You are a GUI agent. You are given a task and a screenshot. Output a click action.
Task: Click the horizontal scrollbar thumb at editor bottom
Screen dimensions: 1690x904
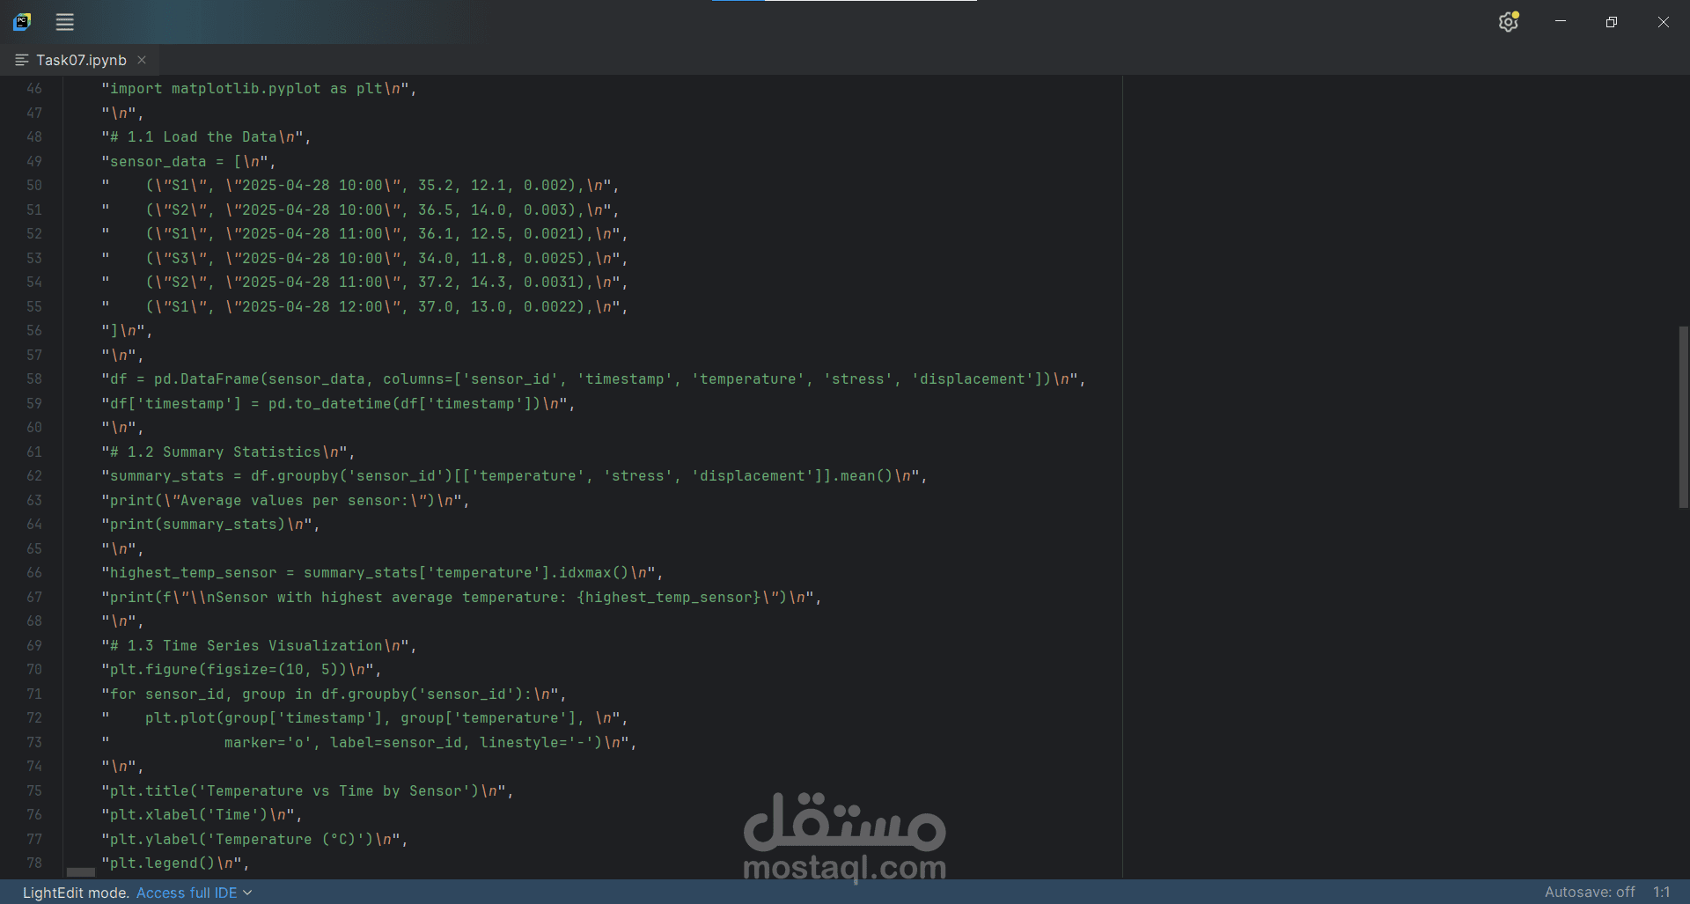[x=81, y=872]
